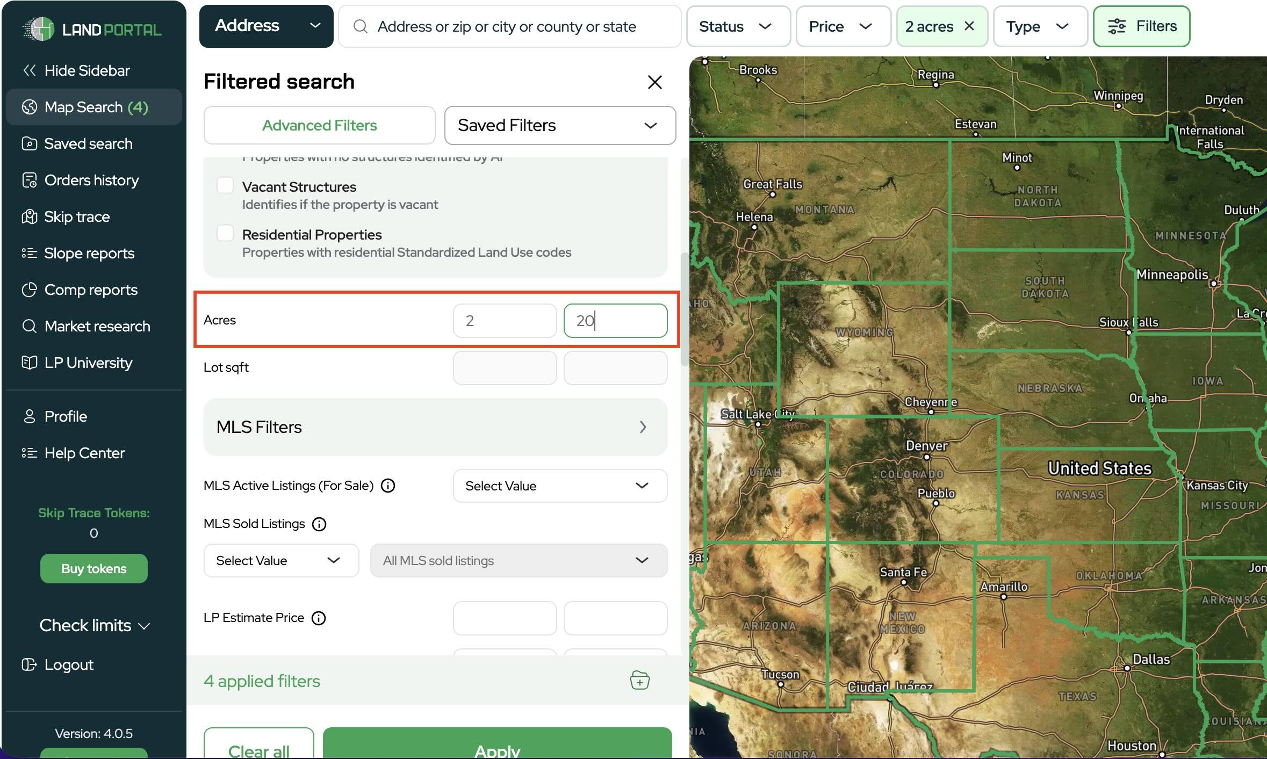Click the LP Estimate Price info icon
Viewport: 1267px width, 759px height.
point(319,618)
